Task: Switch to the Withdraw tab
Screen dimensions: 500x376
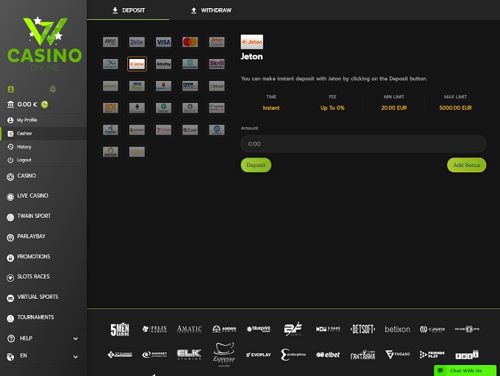Action: tap(211, 10)
